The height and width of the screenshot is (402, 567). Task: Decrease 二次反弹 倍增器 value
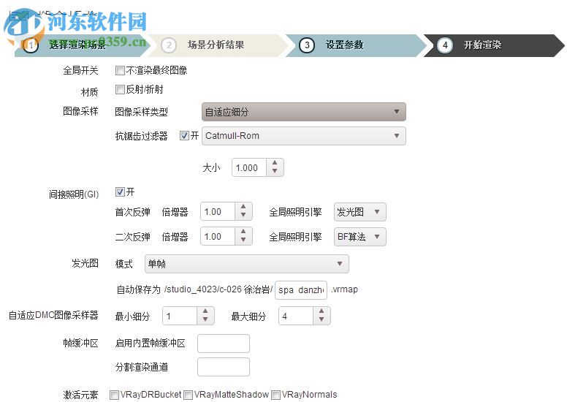point(243,240)
